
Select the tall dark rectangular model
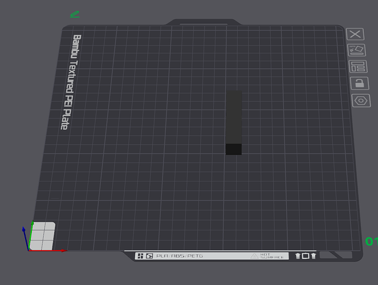[234, 117]
